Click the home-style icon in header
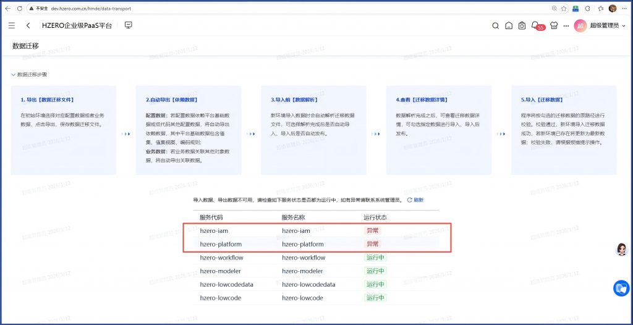633x325 pixels. click(509, 26)
